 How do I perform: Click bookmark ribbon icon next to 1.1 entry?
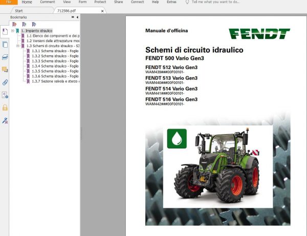23,36
